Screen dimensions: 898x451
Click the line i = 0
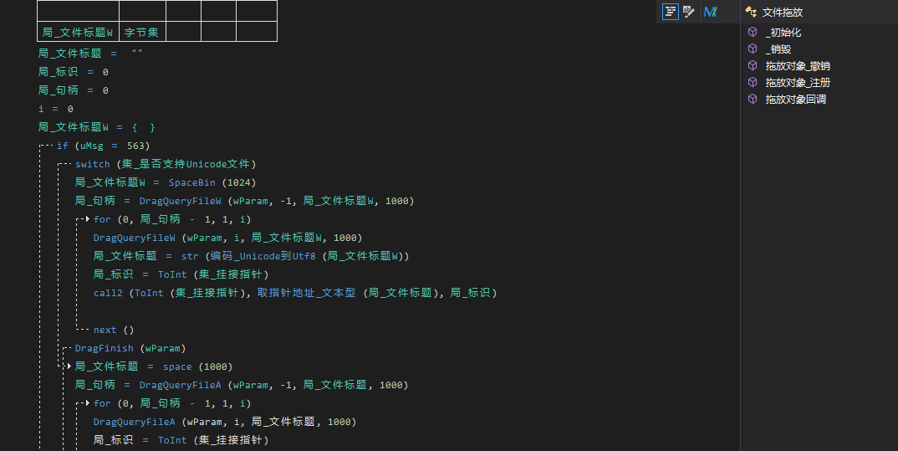coord(55,109)
